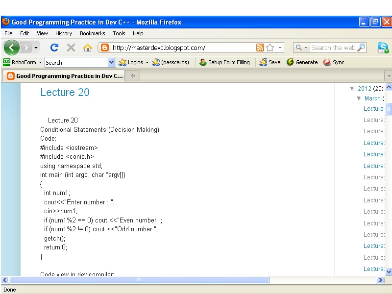
Task: Open the 2012 archive link
Action: click(x=364, y=89)
